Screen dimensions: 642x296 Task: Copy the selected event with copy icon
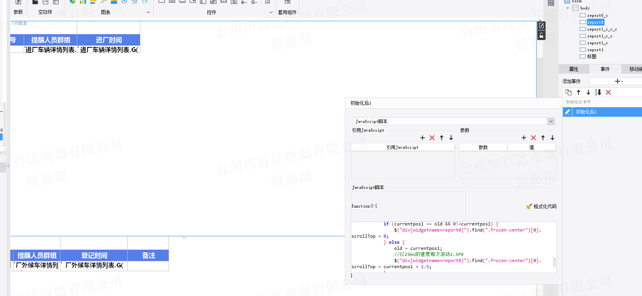[569, 92]
